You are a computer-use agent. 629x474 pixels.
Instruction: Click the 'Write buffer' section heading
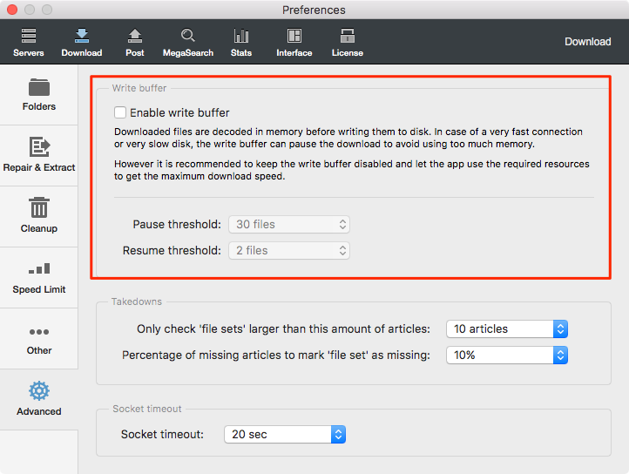(x=139, y=88)
